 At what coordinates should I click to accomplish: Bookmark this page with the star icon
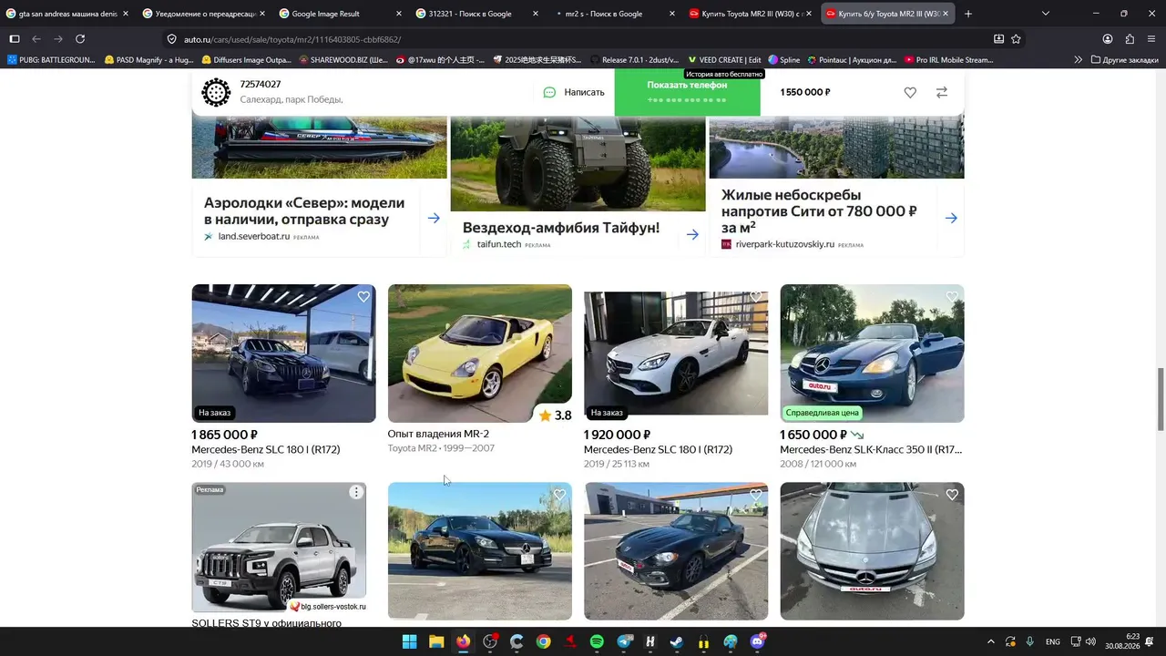(x=1016, y=39)
